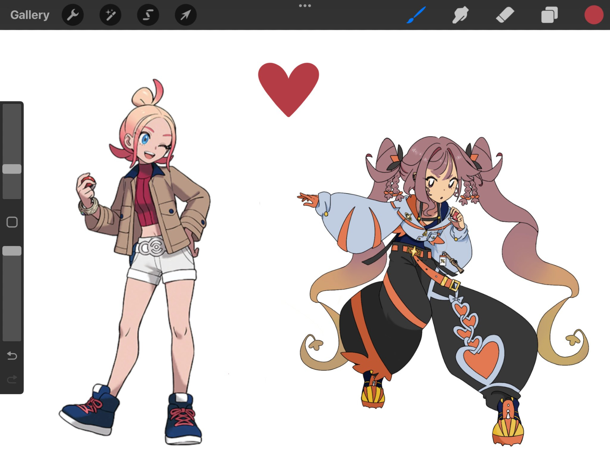The image size is (610, 457).
Task: Click the brush opacity slider handle
Action: [x=12, y=251]
